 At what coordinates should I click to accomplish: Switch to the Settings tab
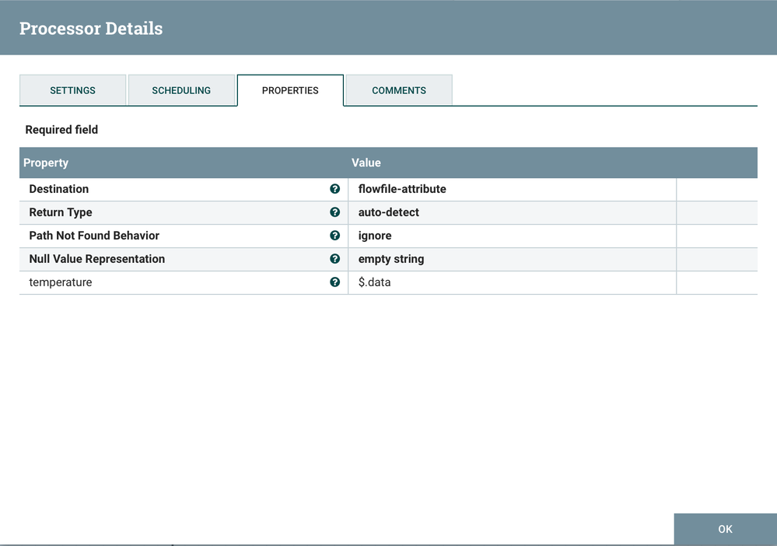tap(73, 90)
